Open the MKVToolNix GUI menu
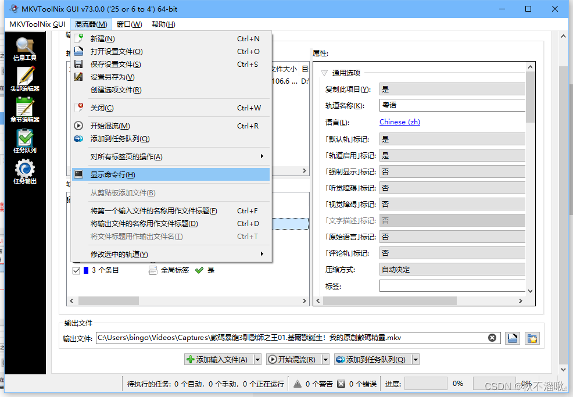Image resolution: width=573 pixels, height=397 pixels. click(37, 24)
